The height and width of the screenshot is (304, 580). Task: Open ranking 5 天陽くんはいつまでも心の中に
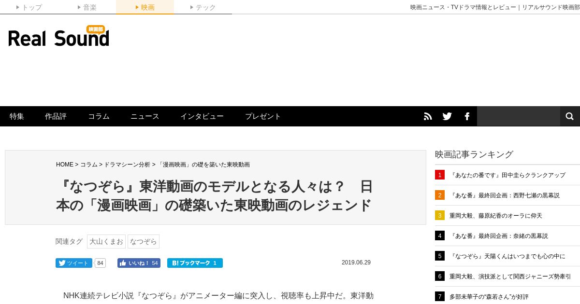tap(507, 256)
